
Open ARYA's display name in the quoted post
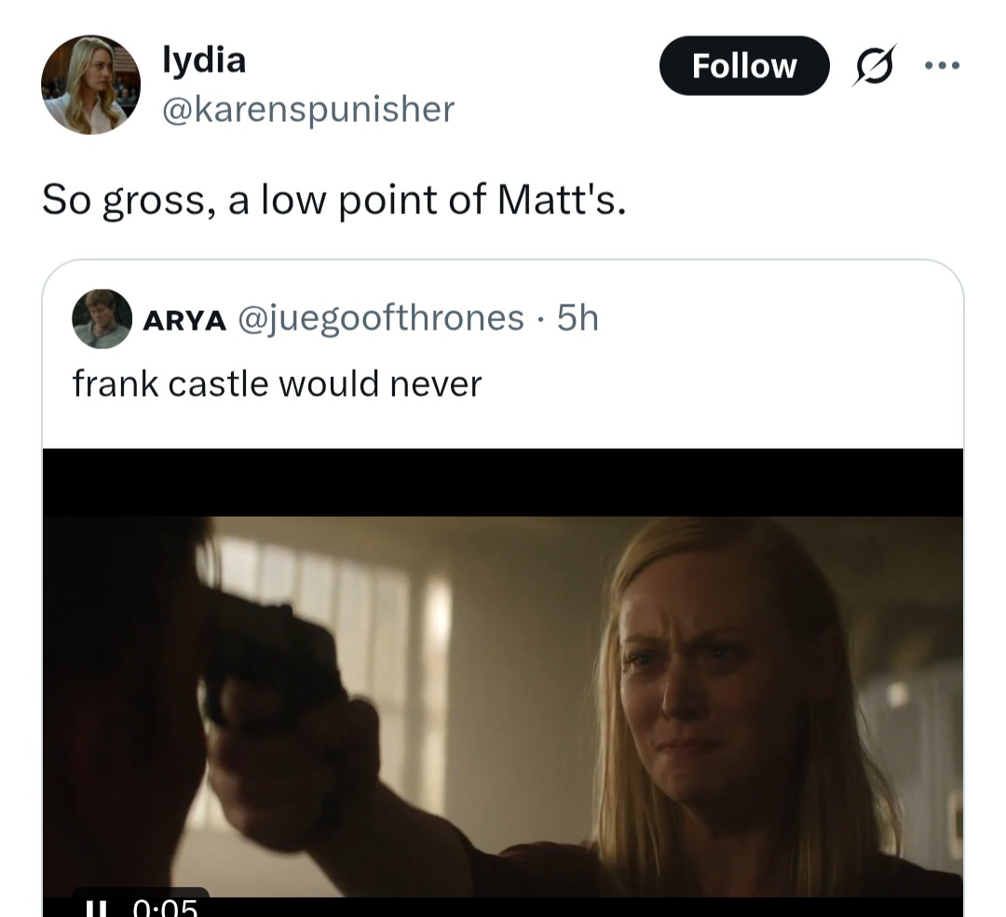pyautogui.click(x=184, y=320)
